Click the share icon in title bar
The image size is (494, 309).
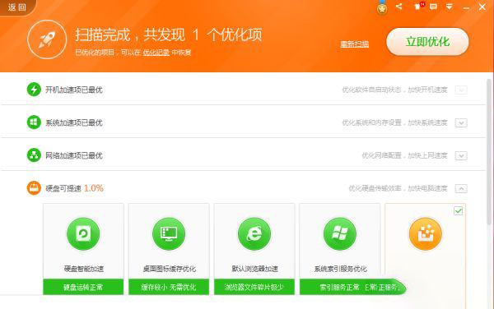pyautogui.click(x=399, y=7)
